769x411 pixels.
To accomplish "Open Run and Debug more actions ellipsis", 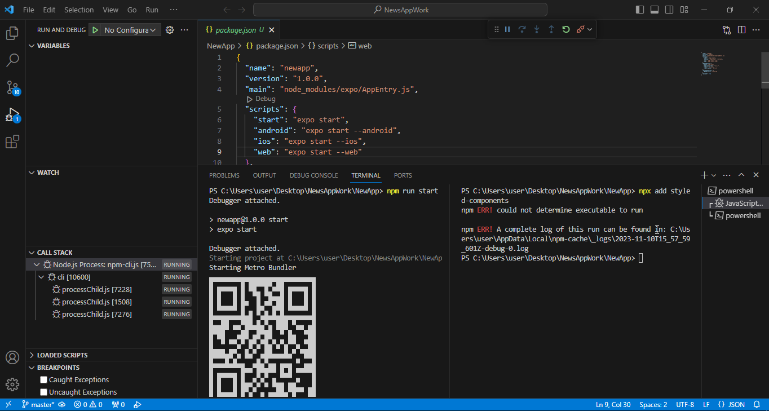I will pyautogui.click(x=184, y=30).
